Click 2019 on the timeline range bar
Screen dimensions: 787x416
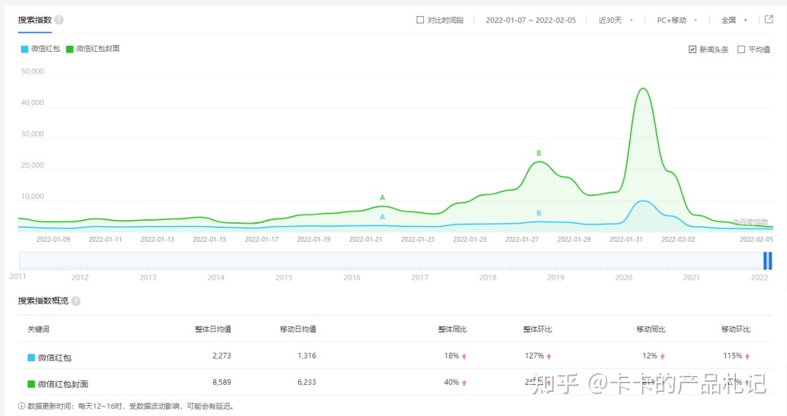(x=555, y=278)
